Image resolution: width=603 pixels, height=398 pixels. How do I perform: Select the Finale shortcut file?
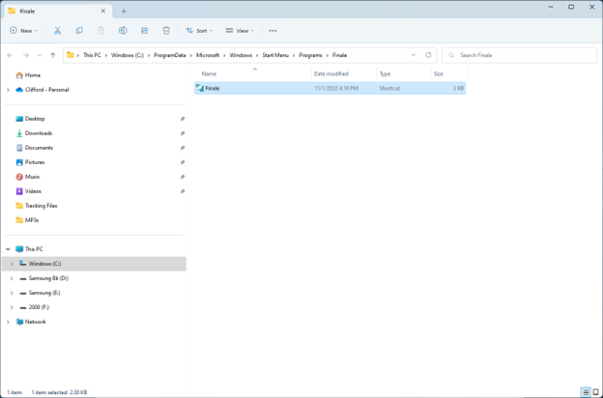pos(213,88)
